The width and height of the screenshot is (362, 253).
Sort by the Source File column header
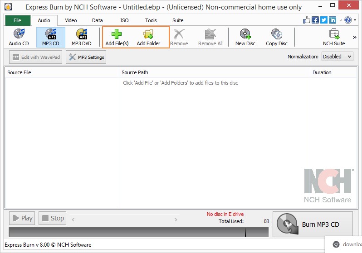click(62, 72)
